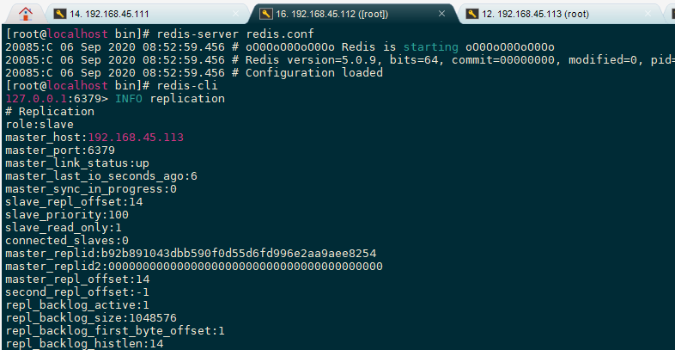Screen dimensions: 675x350
Task: Close the 192.168.45.113 (root) tab
Action: (x=648, y=14)
